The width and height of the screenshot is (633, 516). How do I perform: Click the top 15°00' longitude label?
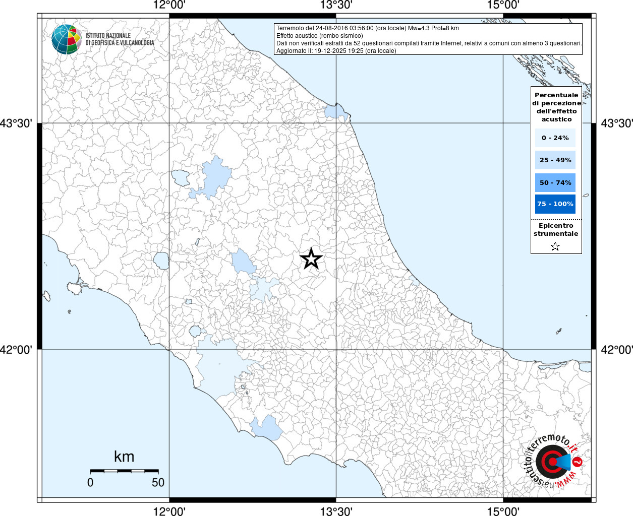pyautogui.click(x=503, y=5)
